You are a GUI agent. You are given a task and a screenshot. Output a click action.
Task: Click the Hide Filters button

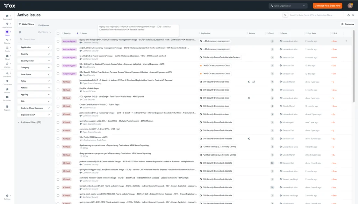(26, 24)
